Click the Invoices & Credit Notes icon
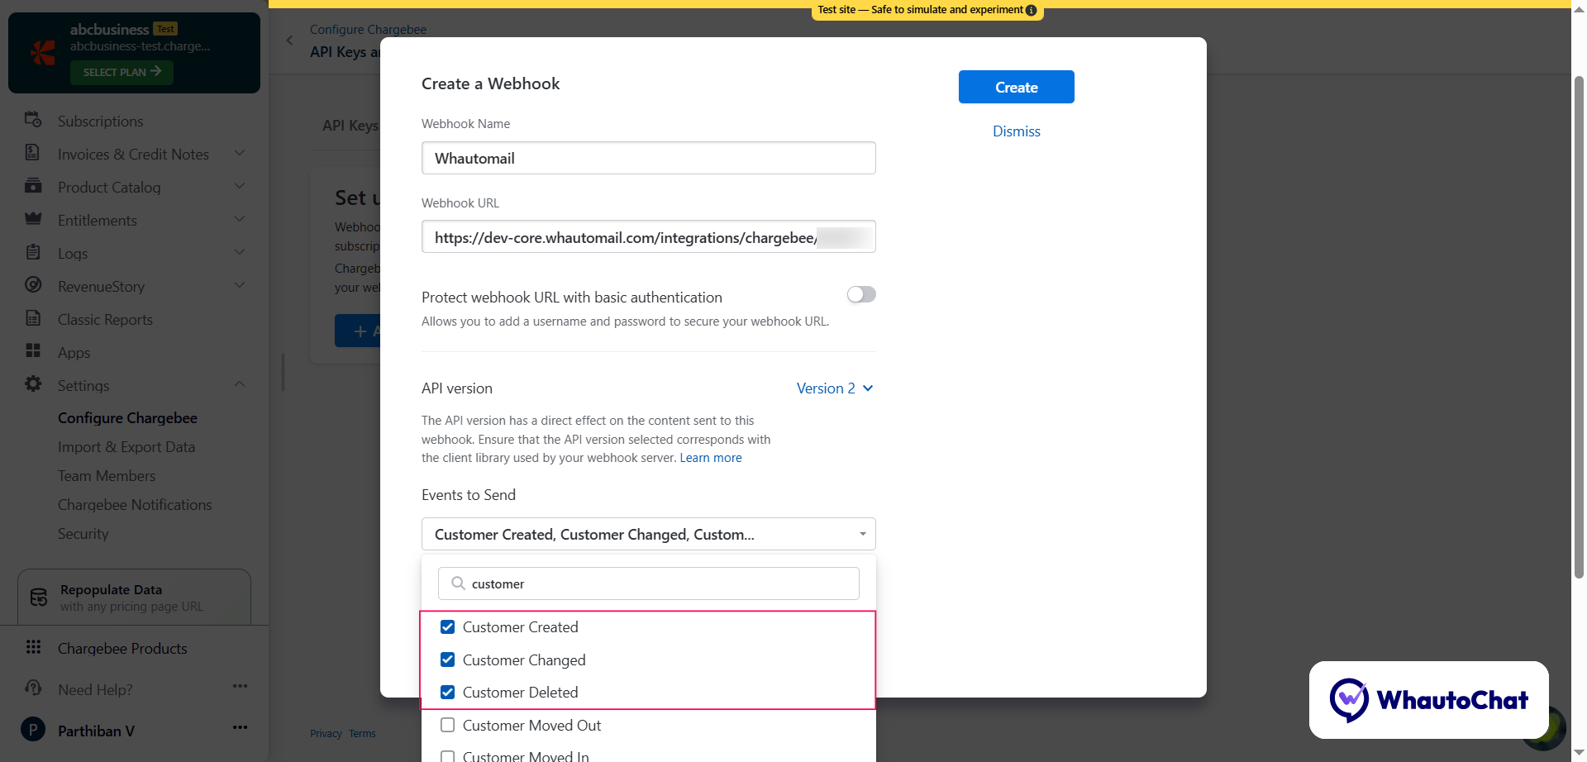 33,154
